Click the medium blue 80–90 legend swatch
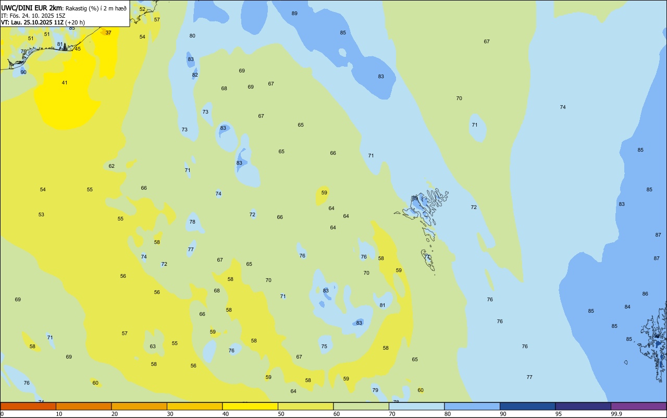Image resolution: width=667 pixels, height=418 pixels. click(472, 406)
